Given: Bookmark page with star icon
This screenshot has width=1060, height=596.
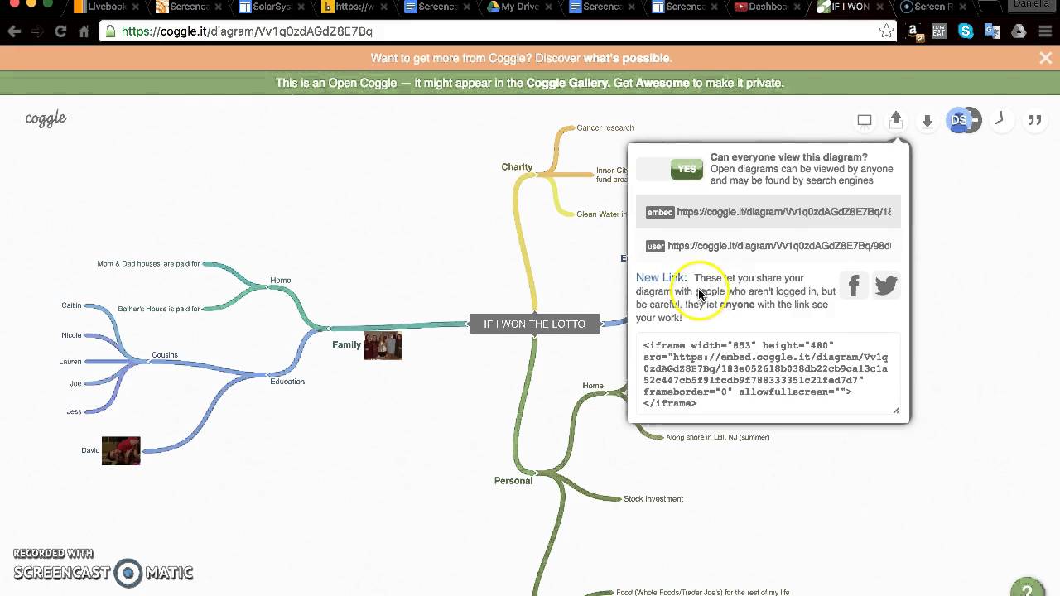Looking at the screenshot, I should click(886, 31).
